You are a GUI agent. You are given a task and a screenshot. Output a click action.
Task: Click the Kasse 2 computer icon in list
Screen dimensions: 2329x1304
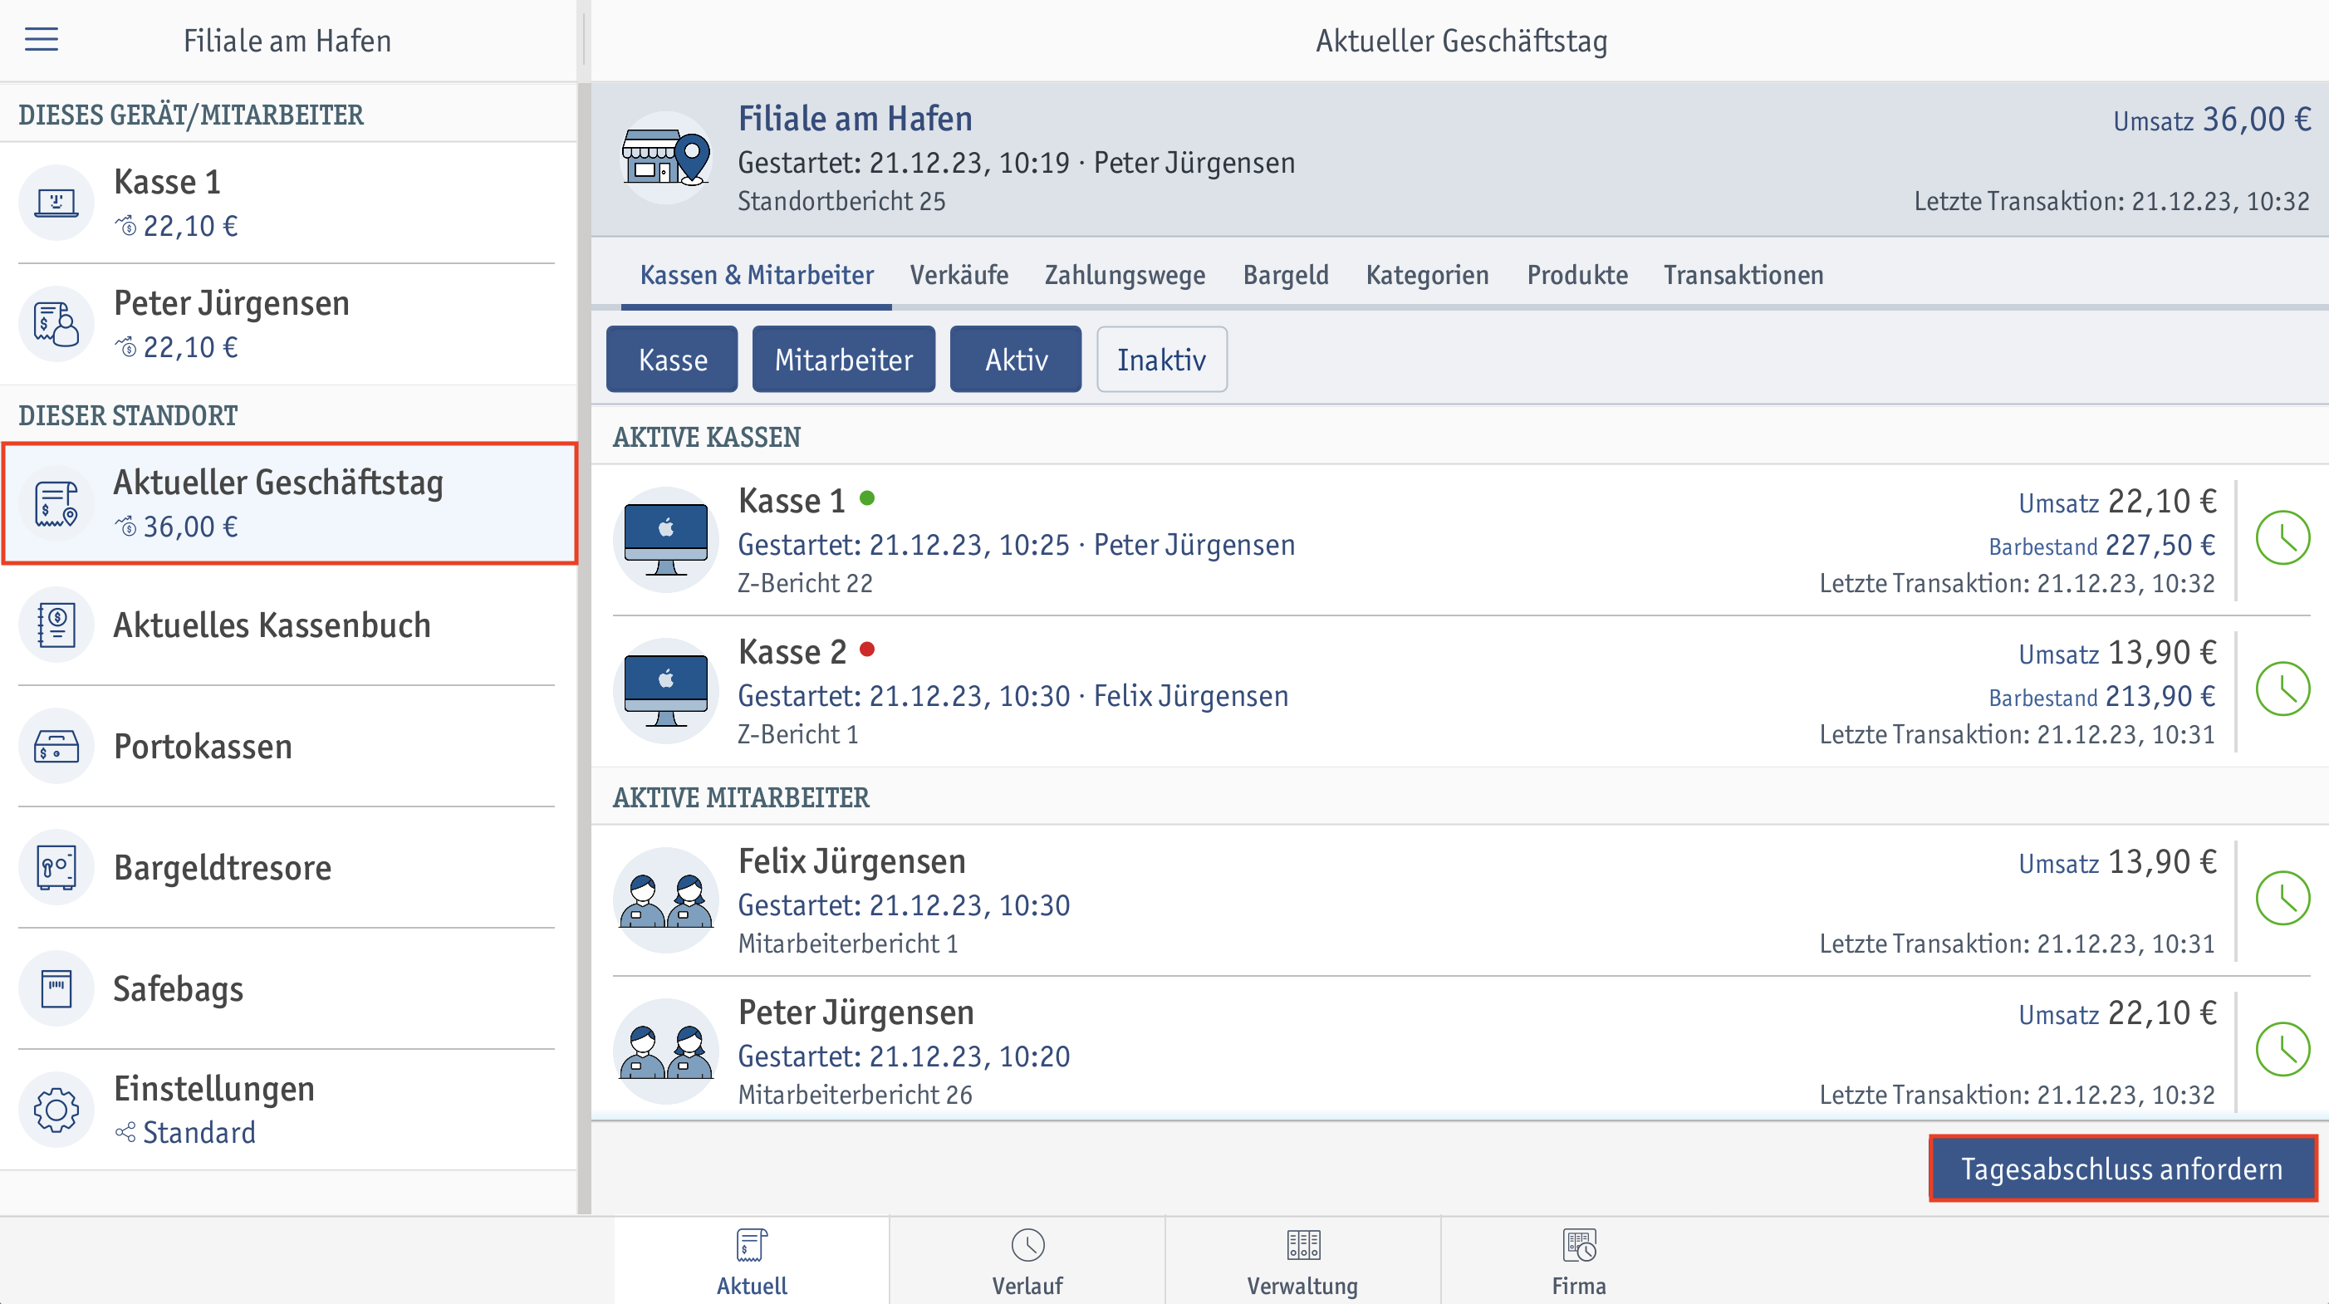tap(666, 691)
